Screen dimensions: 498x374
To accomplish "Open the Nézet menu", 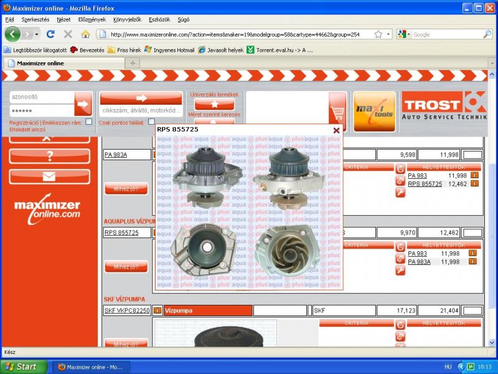I will tap(63, 19).
